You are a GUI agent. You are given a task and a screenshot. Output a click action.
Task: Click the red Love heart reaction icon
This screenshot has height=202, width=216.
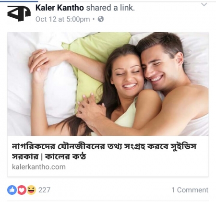coord(22,190)
